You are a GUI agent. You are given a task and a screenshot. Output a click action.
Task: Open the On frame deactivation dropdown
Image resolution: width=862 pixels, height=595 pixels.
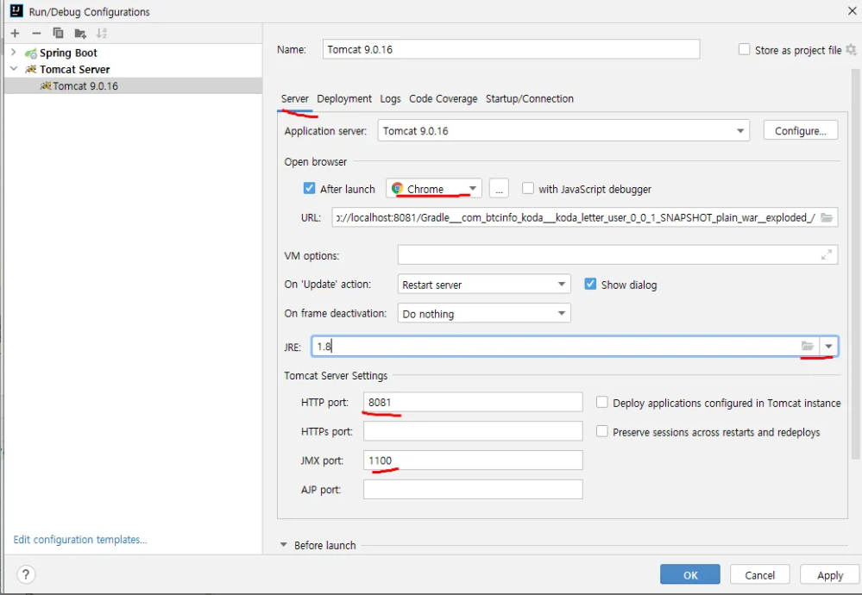pyautogui.click(x=561, y=313)
